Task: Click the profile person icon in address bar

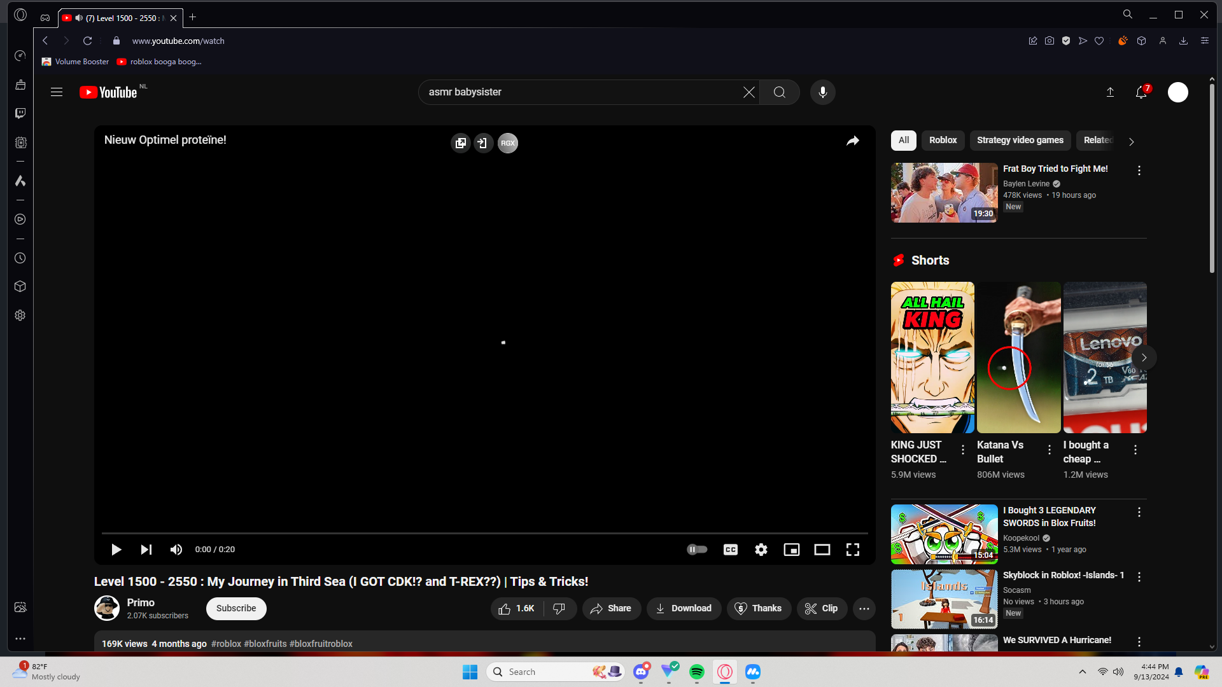Action: pos(1163,41)
